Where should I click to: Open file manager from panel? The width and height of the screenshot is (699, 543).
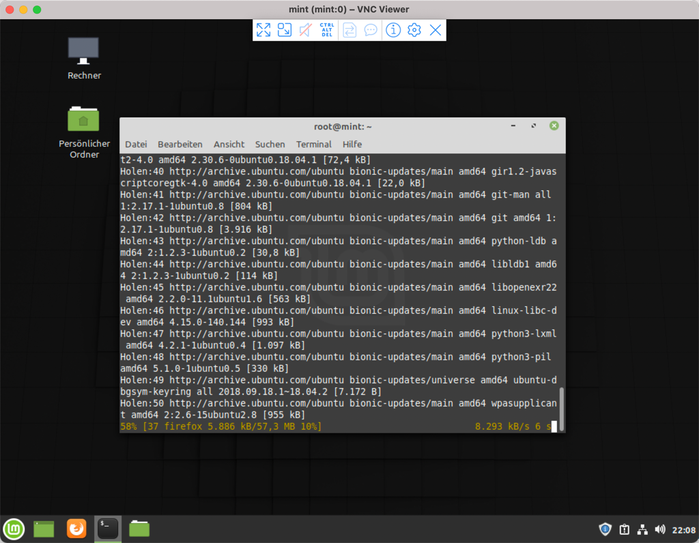139,529
